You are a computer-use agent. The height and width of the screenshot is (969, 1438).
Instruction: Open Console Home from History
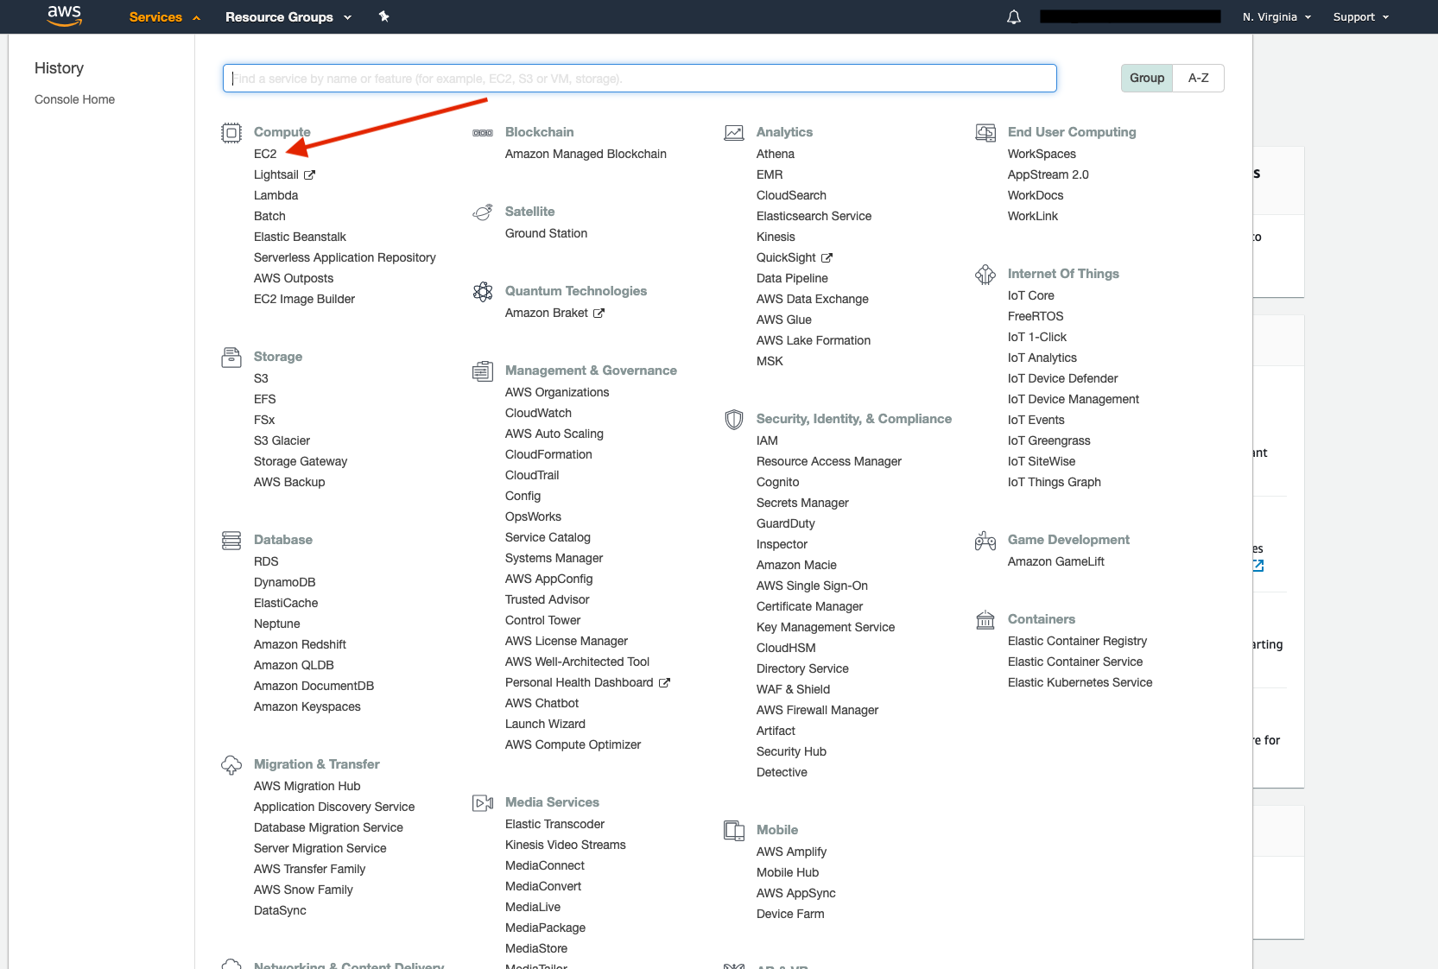[x=74, y=99]
